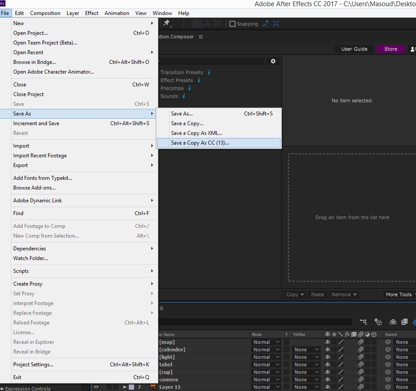Image resolution: width=416 pixels, height=391 pixels.
Task: Toggle the shy switch for Layer 11
Action: tap(328, 387)
